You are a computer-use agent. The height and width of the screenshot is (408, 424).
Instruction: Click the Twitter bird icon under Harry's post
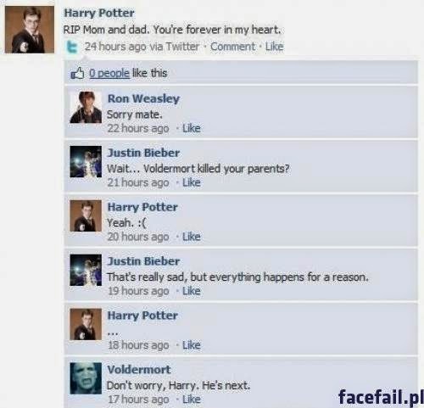click(x=72, y=47)
